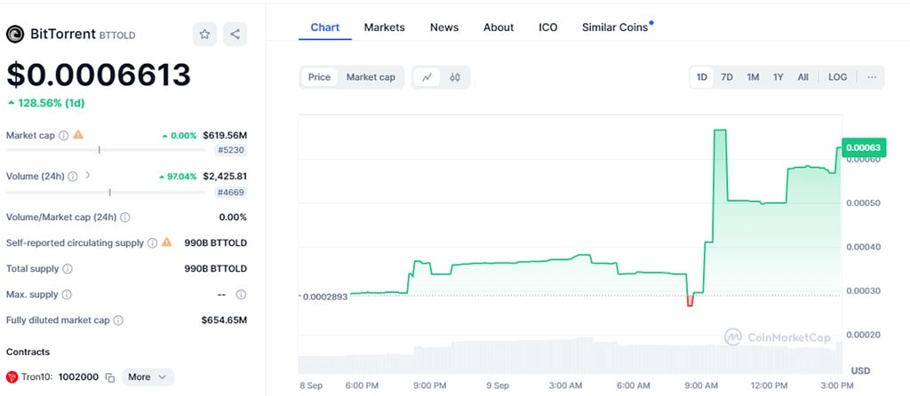Click the Volume rank slider bar
The image size is (910, 396).
(106, 192)
